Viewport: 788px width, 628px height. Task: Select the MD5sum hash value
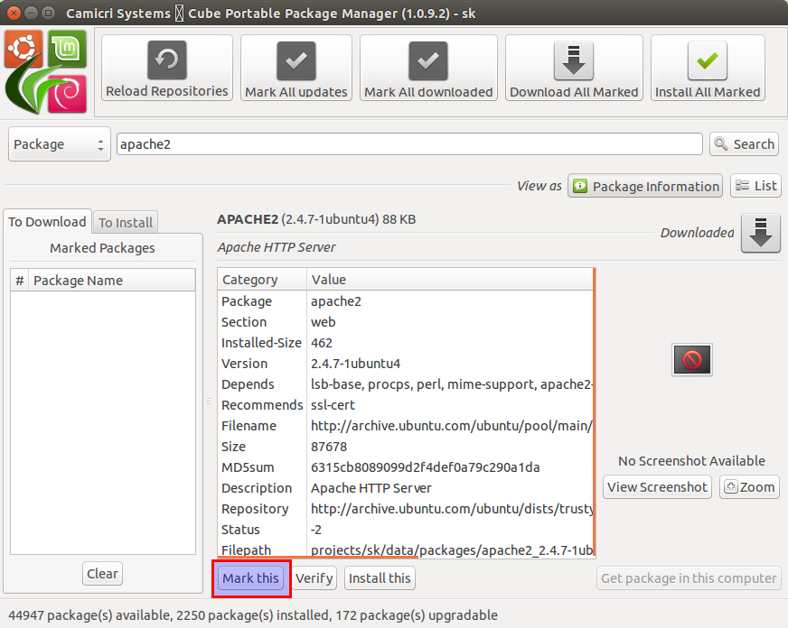point(425,467)
